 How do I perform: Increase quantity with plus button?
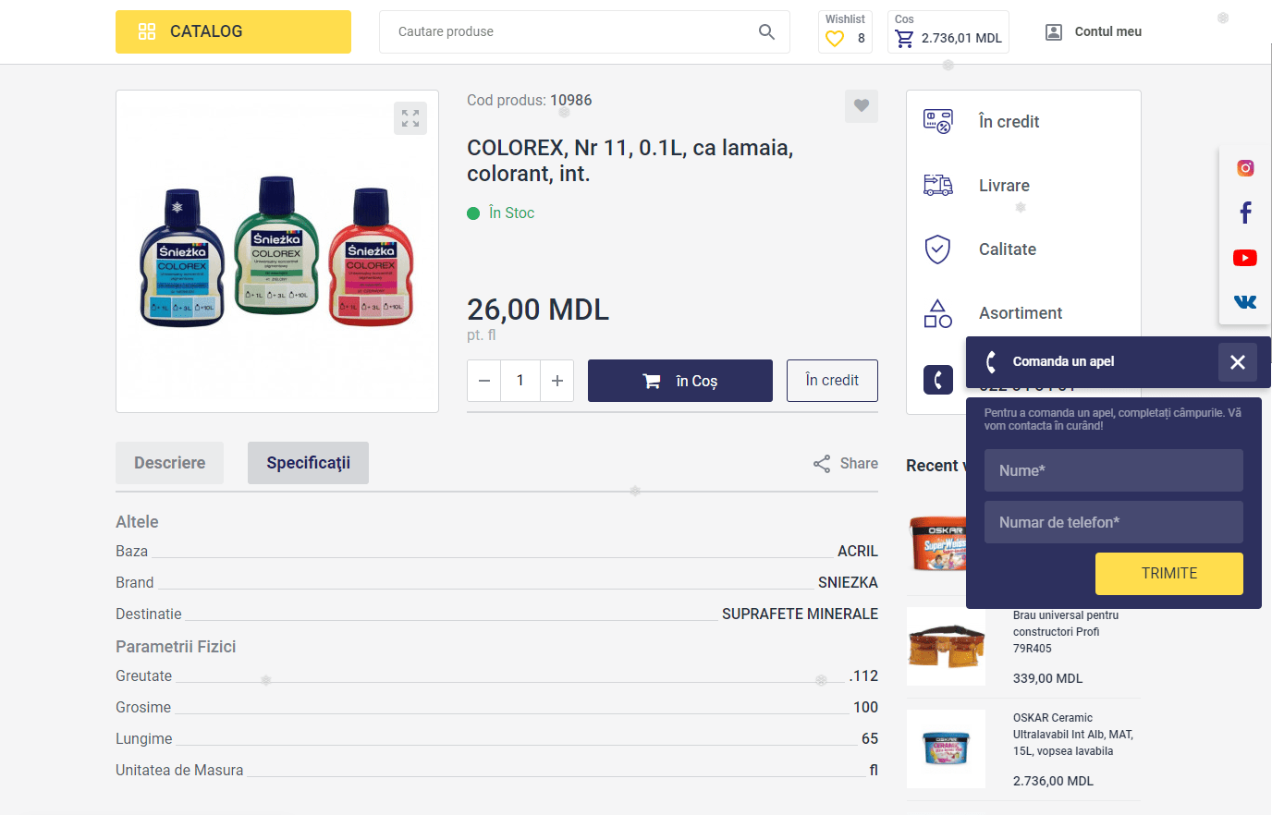[557, 381]
